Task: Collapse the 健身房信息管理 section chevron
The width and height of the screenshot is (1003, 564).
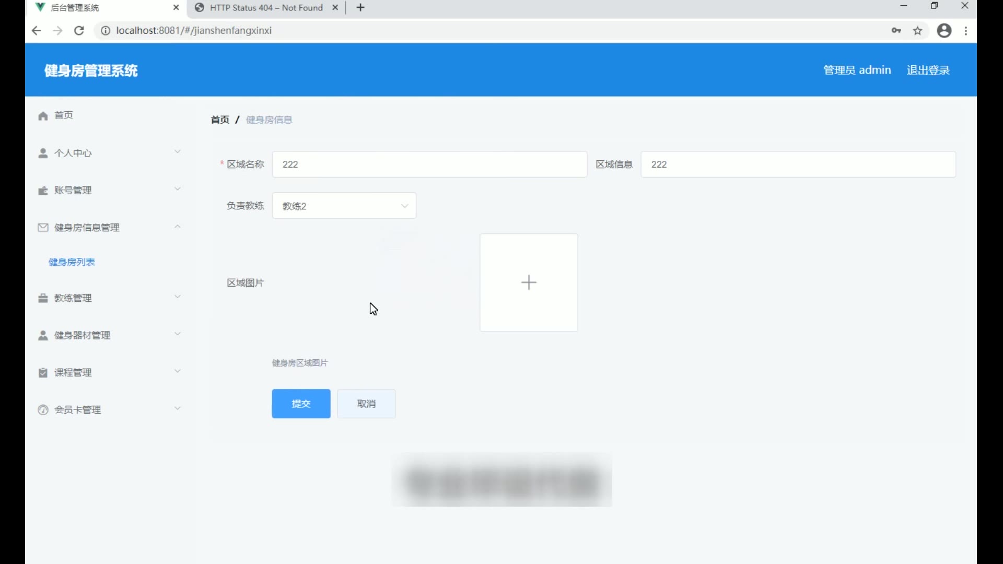Action: pos(178,227)
